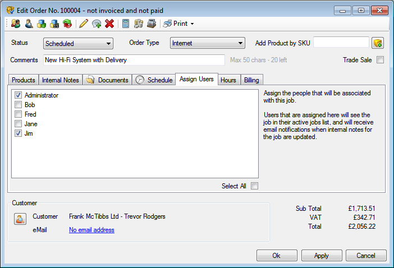Click the red X delete icon in toolbar
Viewport: 394px width, 268px height.
109,24
